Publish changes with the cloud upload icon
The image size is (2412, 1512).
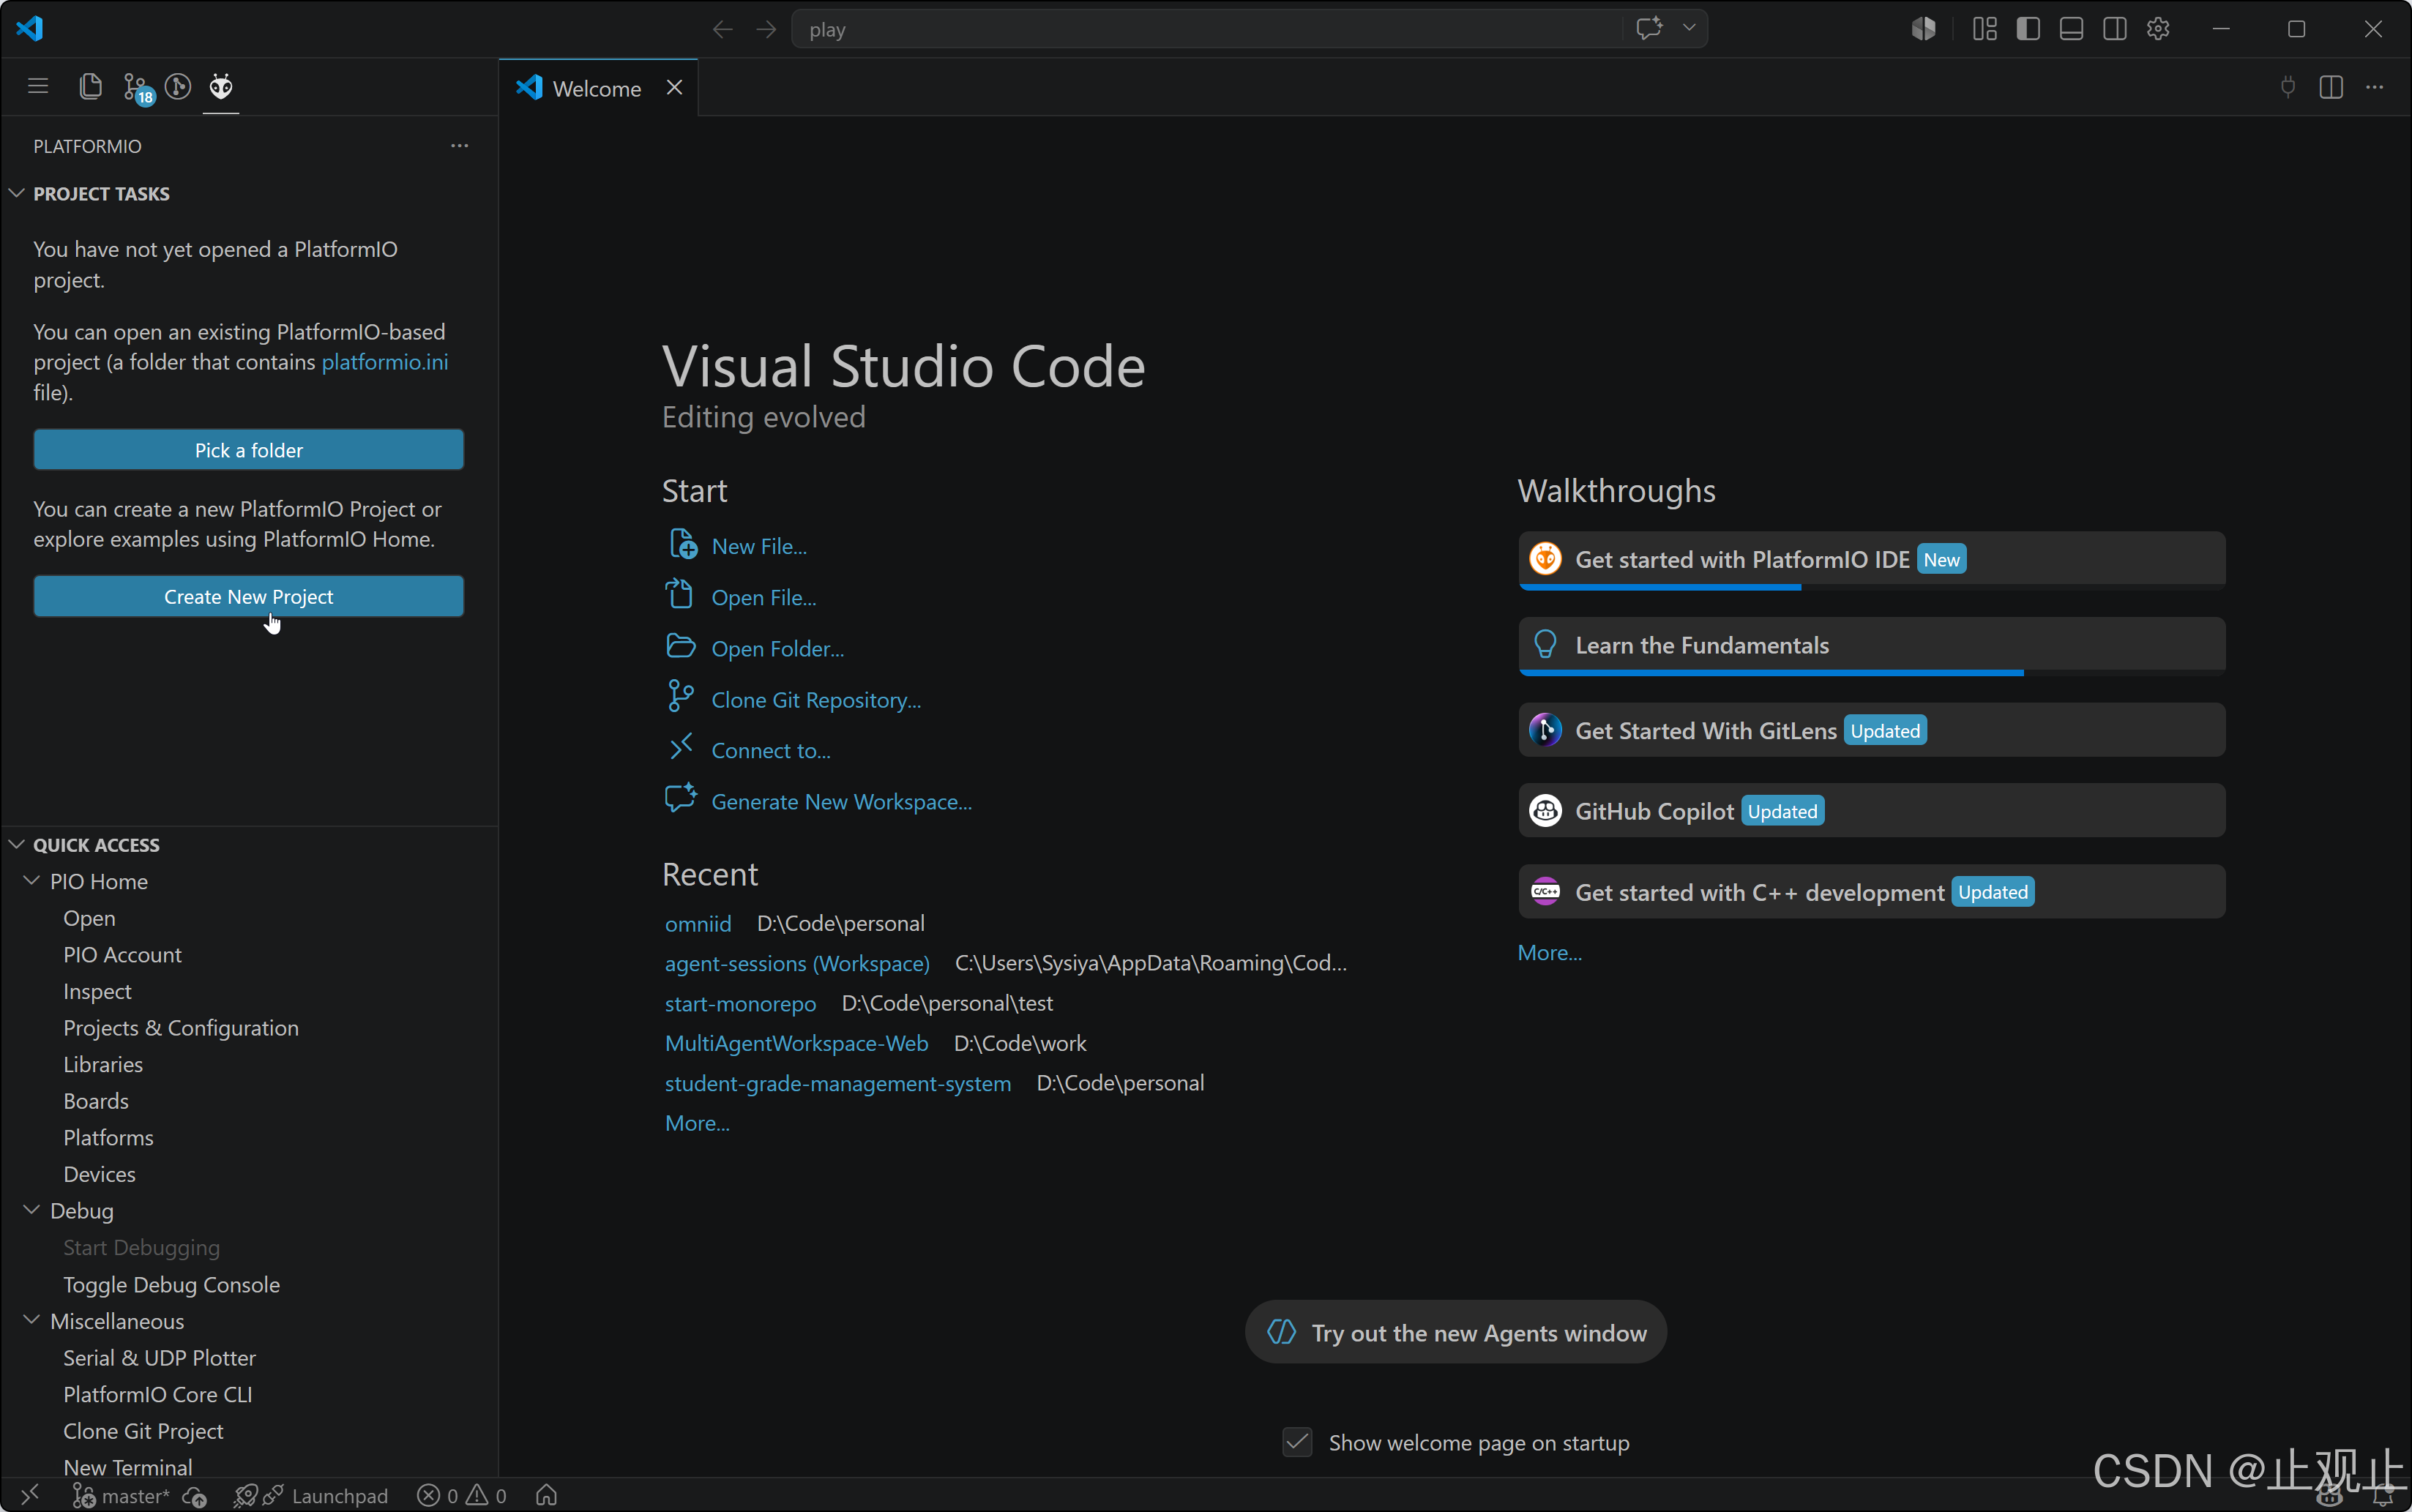pos(195,1496)
